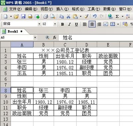Image resolution: width=133 pixels, height=126 pixels.
Task: Select column E header
Action: (108, 45)
